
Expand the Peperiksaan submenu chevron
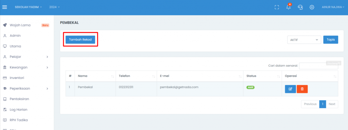pos(47,88)
